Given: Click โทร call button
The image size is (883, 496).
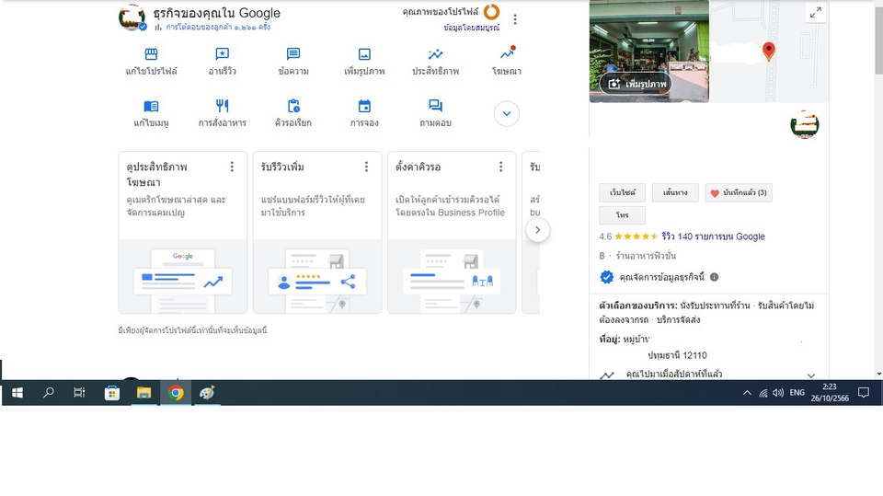Looking at the screenshot, I should click(x=623, y=215).
